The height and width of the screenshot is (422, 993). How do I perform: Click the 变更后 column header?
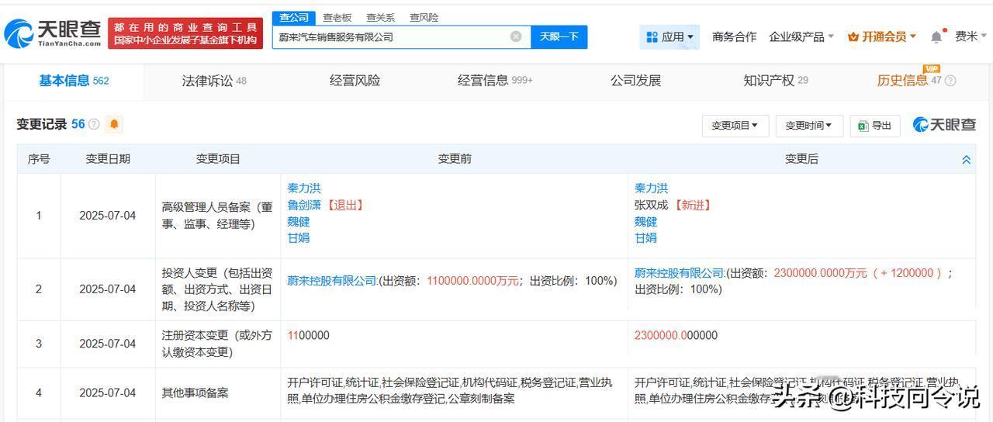coord(801,159)
